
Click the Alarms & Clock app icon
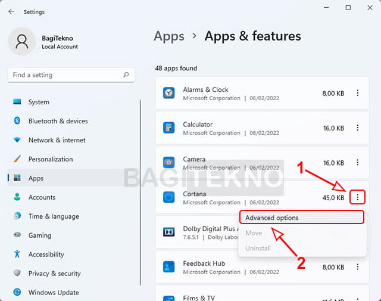(x=168, y=93)
